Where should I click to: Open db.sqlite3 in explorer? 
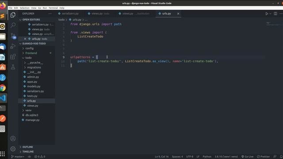coord(32,115)
